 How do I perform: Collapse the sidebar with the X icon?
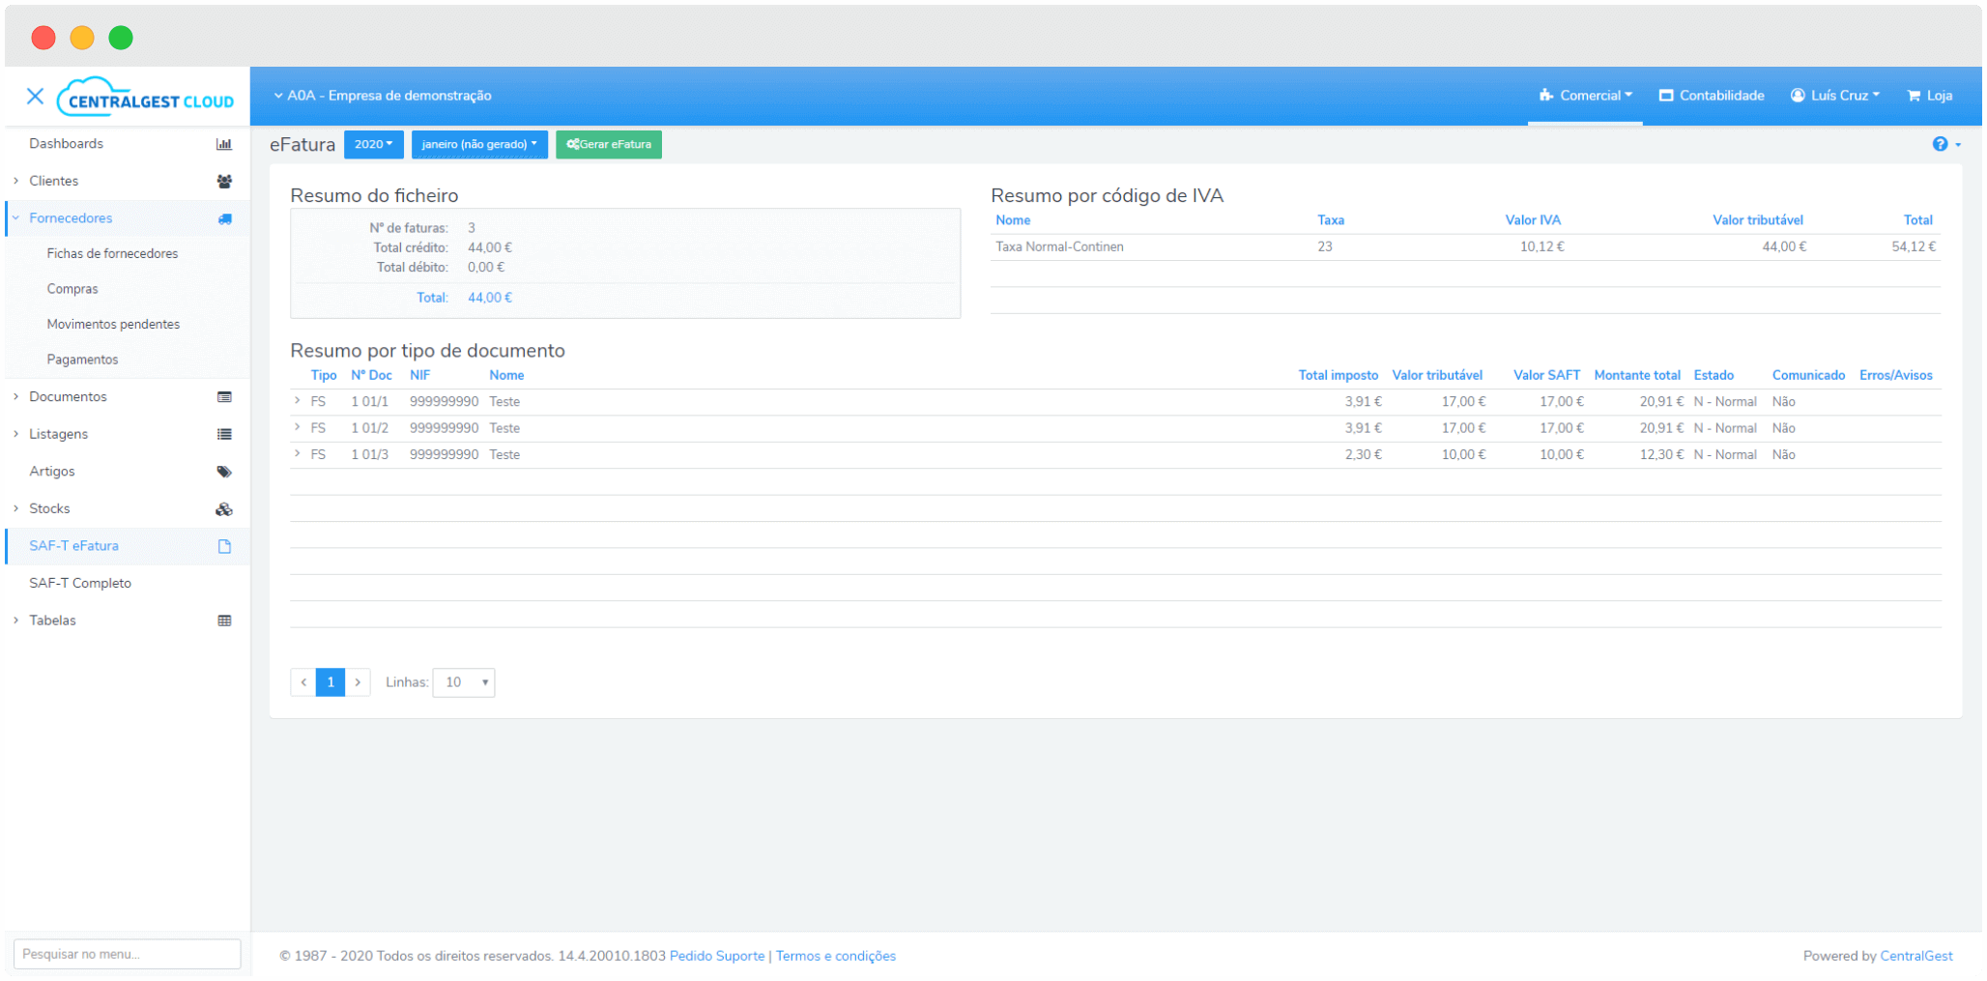pos(36,96)
